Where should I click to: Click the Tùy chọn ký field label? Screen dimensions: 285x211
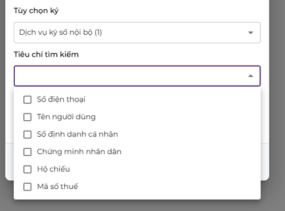36,11
